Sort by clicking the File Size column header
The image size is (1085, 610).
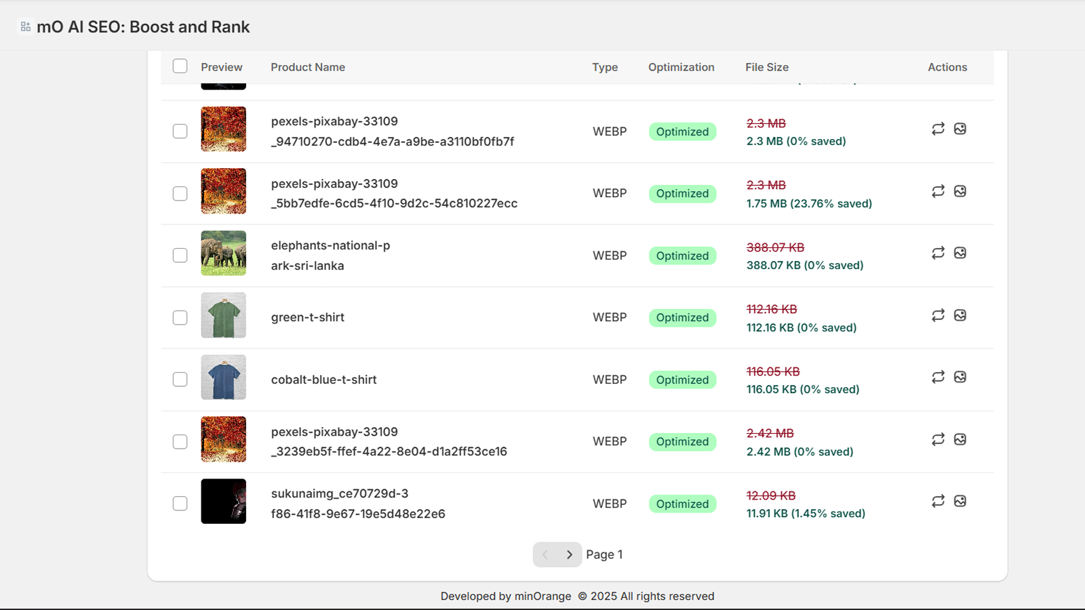coord(766,67)
